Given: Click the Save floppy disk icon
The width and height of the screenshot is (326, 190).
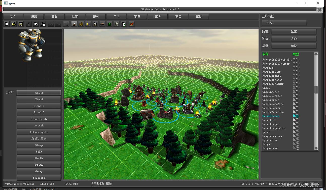Looking at the screenshot, I should [21, 24].
